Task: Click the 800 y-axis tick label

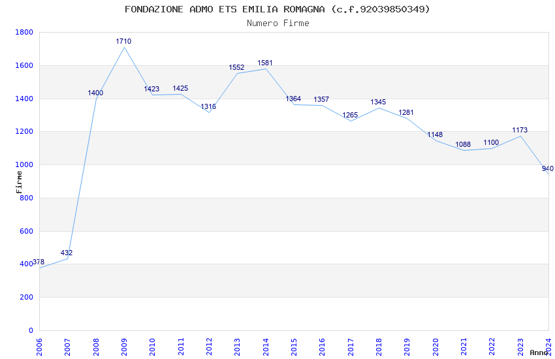Action: pos(27,198)
